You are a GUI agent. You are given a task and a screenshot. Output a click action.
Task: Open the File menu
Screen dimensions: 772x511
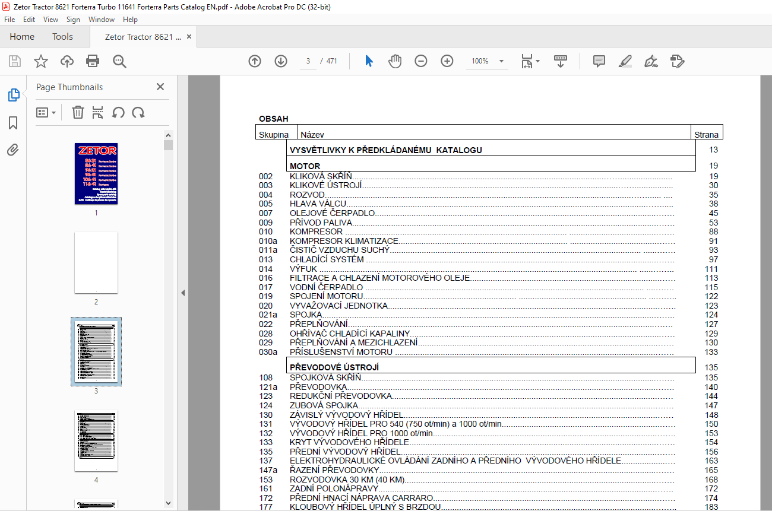[x=9, y=20]
